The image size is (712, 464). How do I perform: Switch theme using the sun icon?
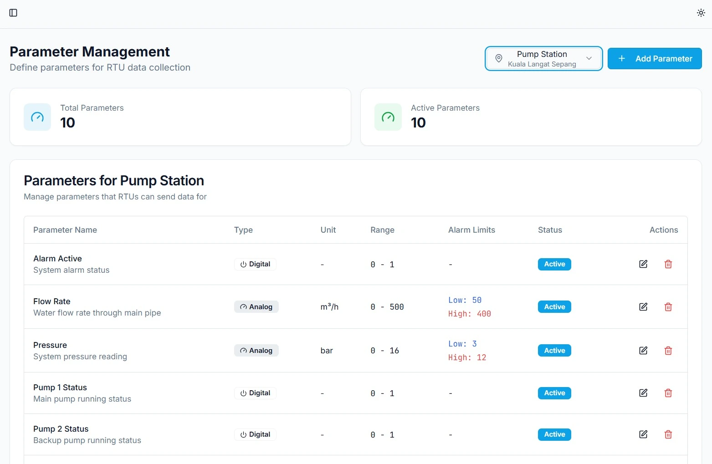701,13
